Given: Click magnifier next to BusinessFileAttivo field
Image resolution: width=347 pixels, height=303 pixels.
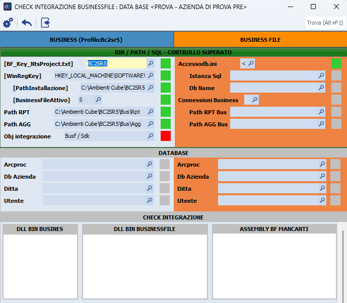Looking at the screenshot, I should [x=98, y=100].
